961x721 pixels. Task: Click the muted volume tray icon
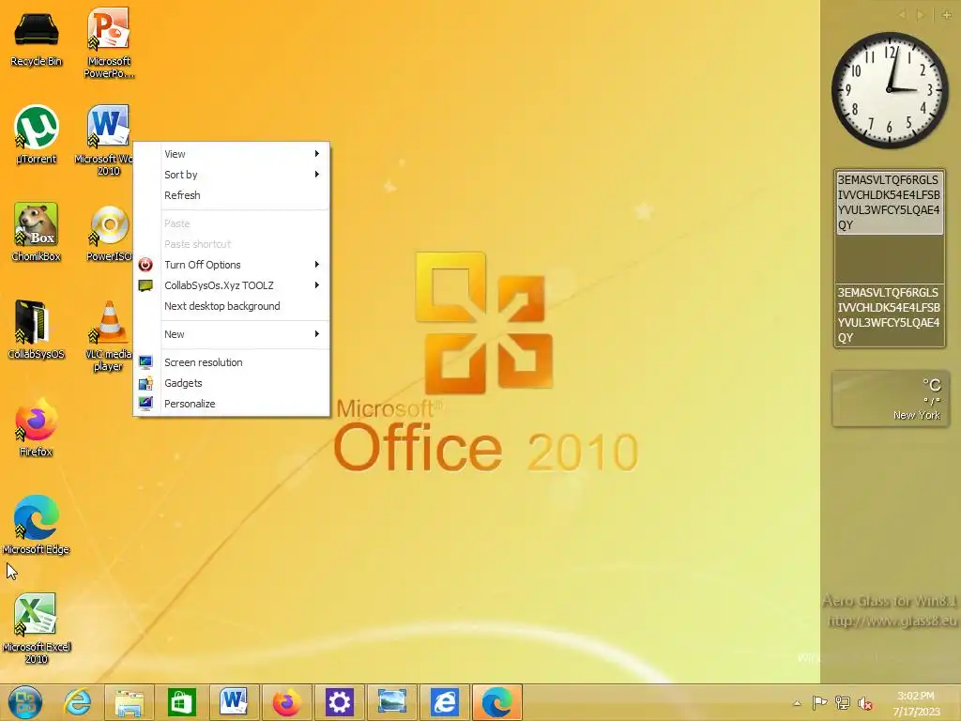(x=865, y=703)
